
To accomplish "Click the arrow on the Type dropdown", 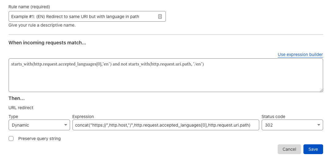I will click(x=65, y=125).
